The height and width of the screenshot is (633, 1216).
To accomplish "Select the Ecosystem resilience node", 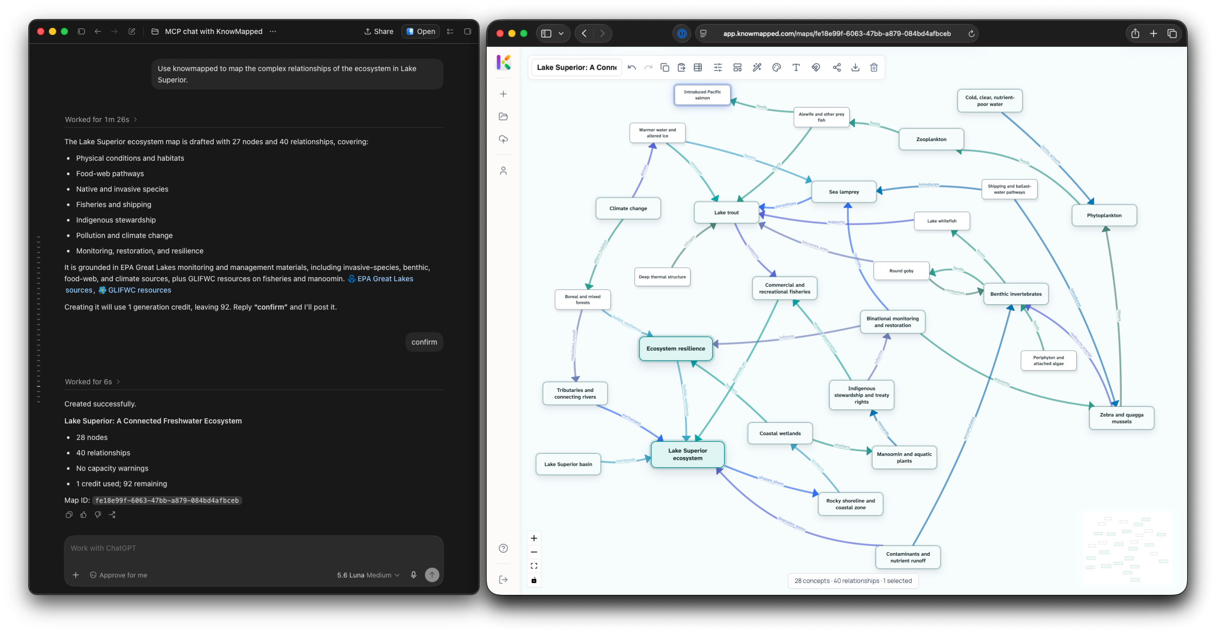I will [x=676, y=349].
